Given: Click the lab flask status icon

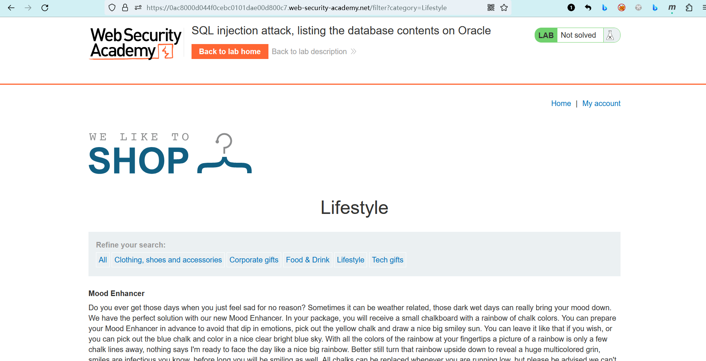Looking at the screenshot, I should pyautogui.click(x=610, y=35).
